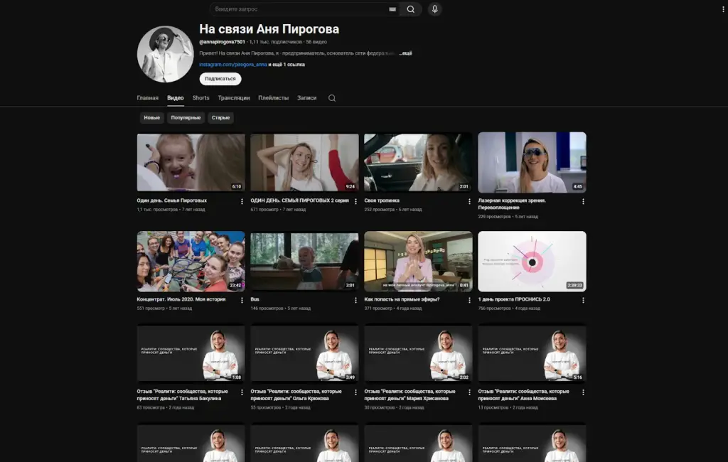Screen dimensions: 728x462
Task: Open options menu for Ольга Крюкова review
Action: pyautogui.click(x=355, y=392)
